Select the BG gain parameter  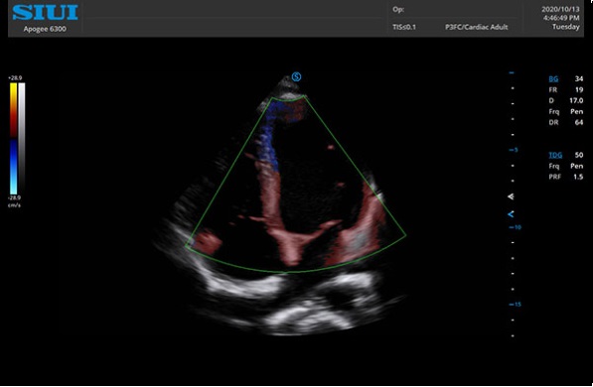coord(553,79)
